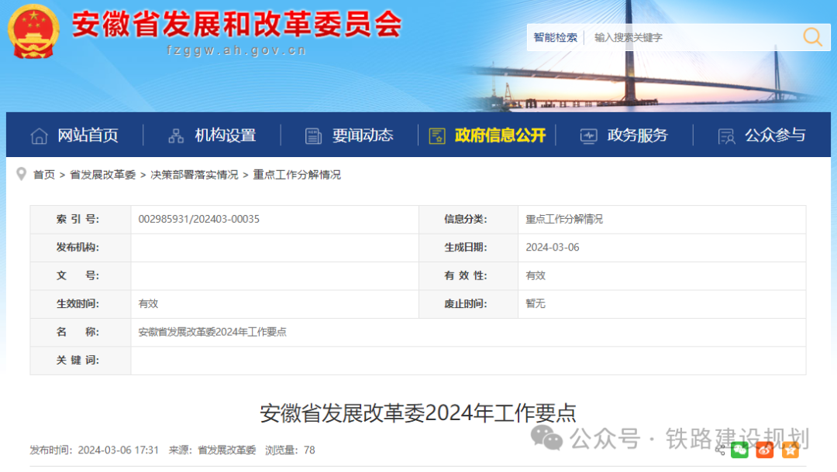Navigate to 首页 via the breadcrumb
The width and height of the screenshot is (837, 472).
[43, 175]
